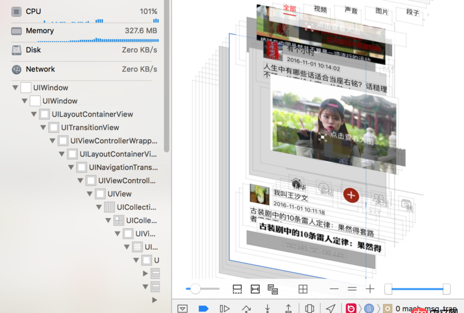This screenshot has width=464, height=313.
Task: Reset canvas zoom to actual size
Action: [x=352, y=289]
